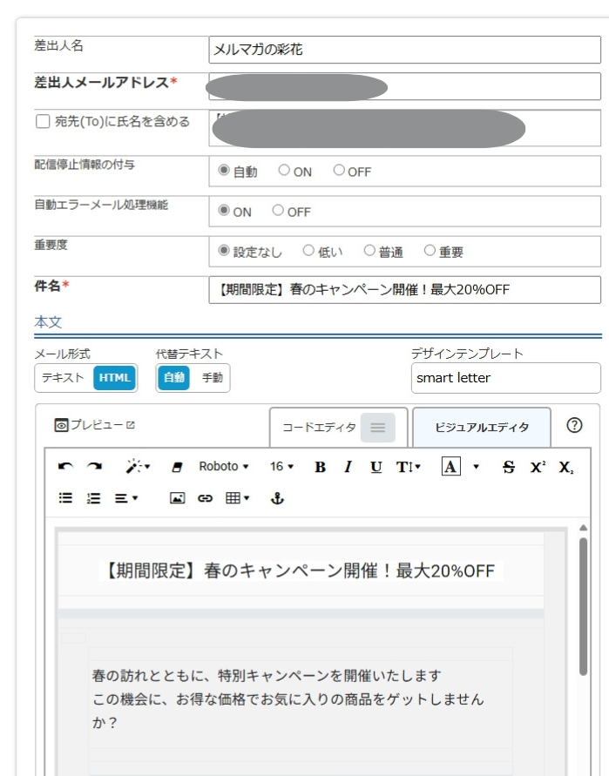This screenshot has height=776, width=609.
Task: Toggle underline formatting
Action: click(376, 467)
